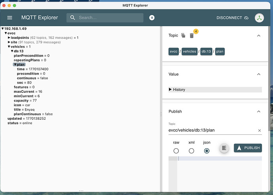The width and height of the screenshot is (273, 195).
Task: Expand the History section
Action: 171,90
